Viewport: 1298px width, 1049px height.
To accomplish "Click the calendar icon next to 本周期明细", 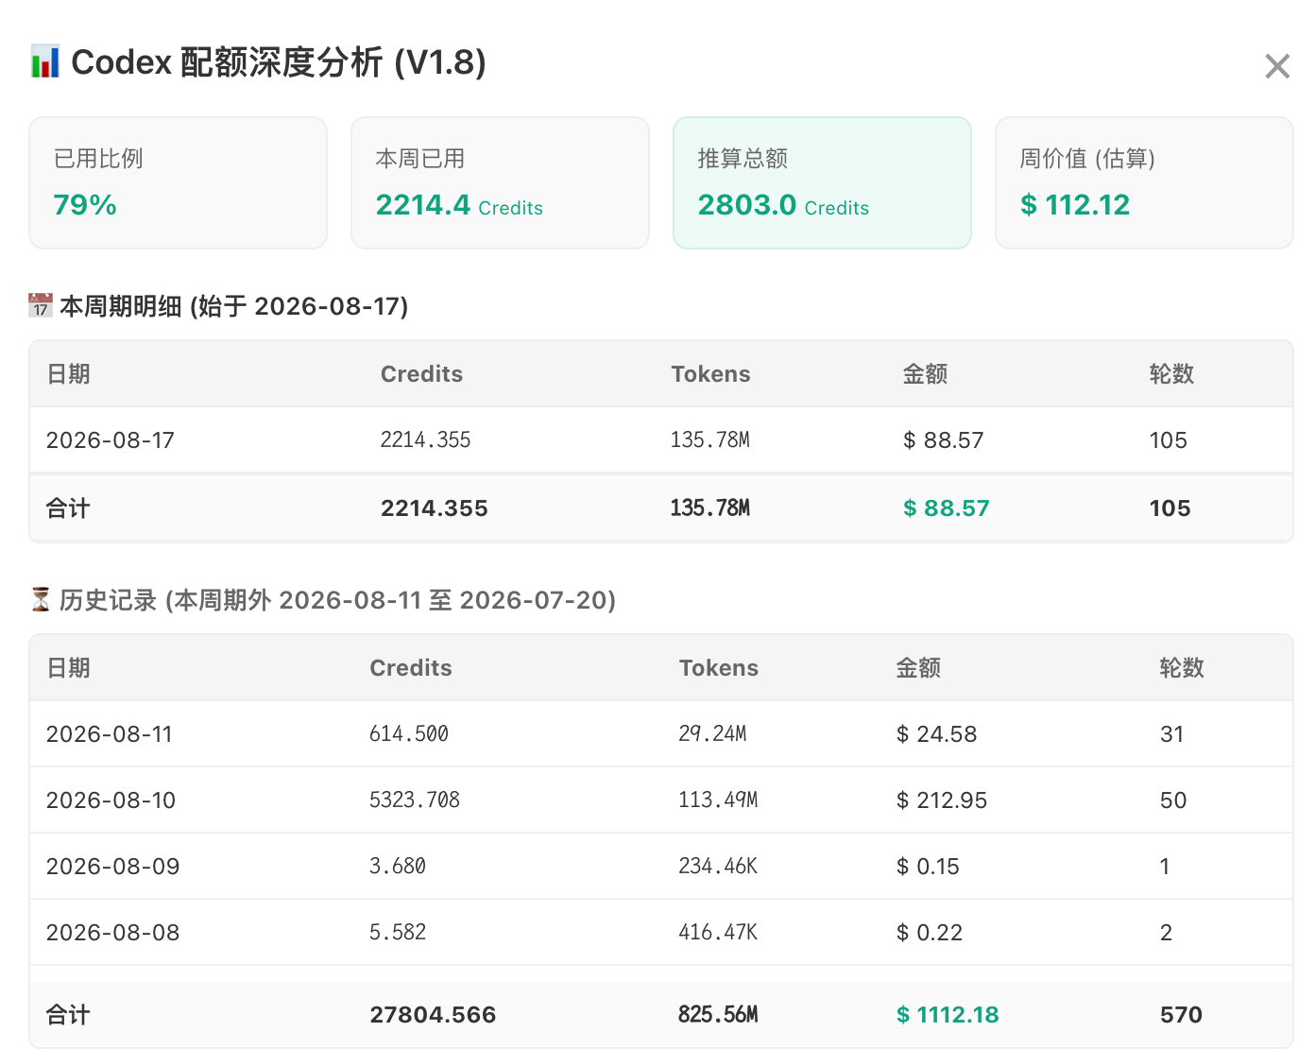I will tap(41, 306).
